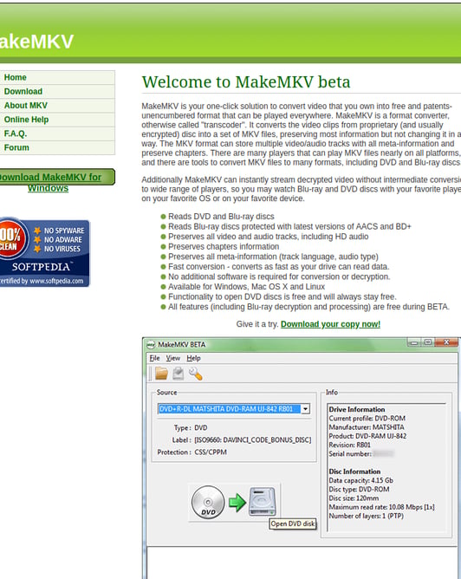Click the 'Product: DVD-RAM UJ-842' line
Viewport: 461px width, 579px height.
click(x=367, y=436)
